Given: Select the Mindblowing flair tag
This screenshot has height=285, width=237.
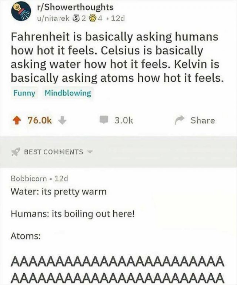Looking at the screenshot, I should point(68,93).
